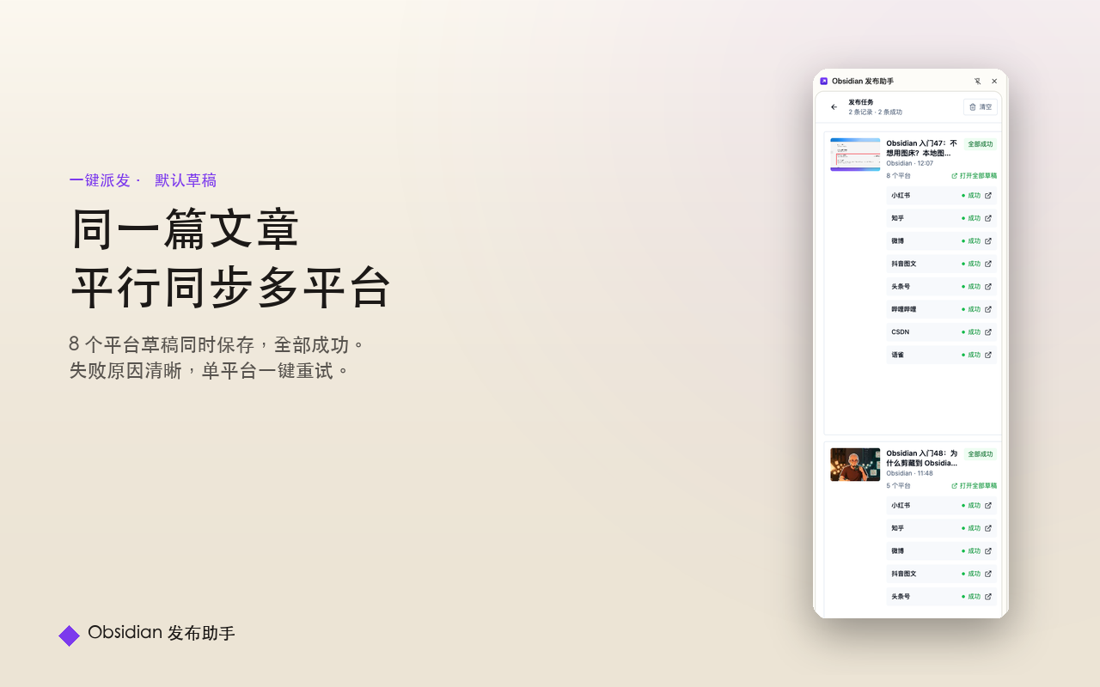Open 微博 draft link for 入门47 article
Viewport: 1100px width, 687px height.
988,241
